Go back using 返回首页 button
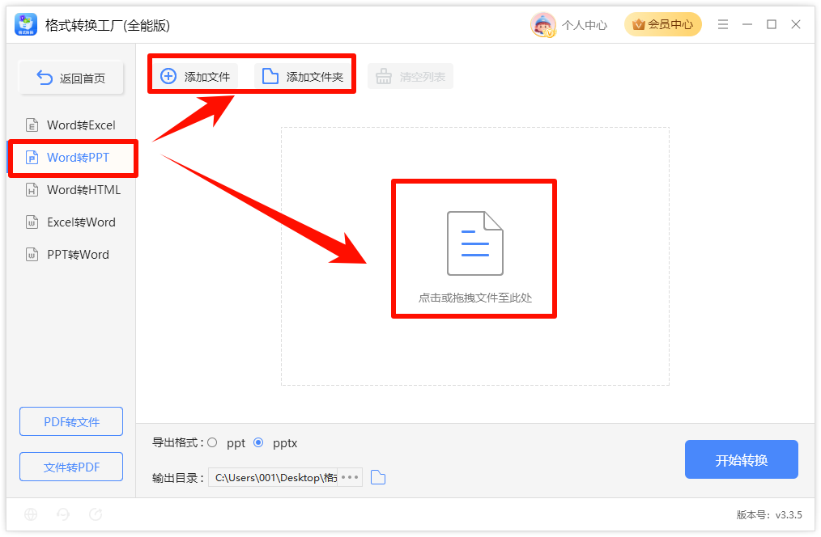This screenshot has width=821, height=537. (71, 78)
